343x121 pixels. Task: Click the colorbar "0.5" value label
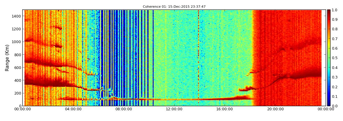click(335, 58)
